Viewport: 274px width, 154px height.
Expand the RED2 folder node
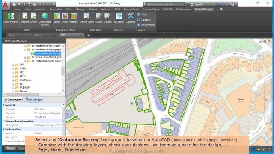tap(13, 76)
